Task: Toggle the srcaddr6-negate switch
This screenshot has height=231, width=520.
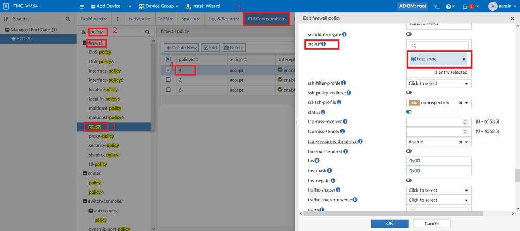Action: (x=409, y=34)
